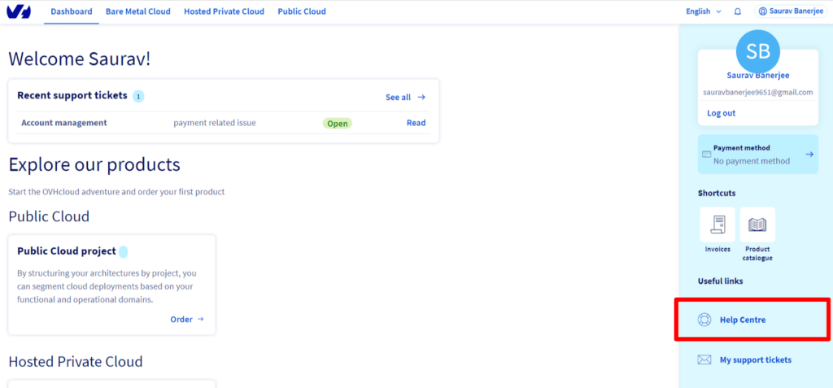Read the payment related issue ticket
The width and height of the screenshot is (833, 388).
(416, 123)
